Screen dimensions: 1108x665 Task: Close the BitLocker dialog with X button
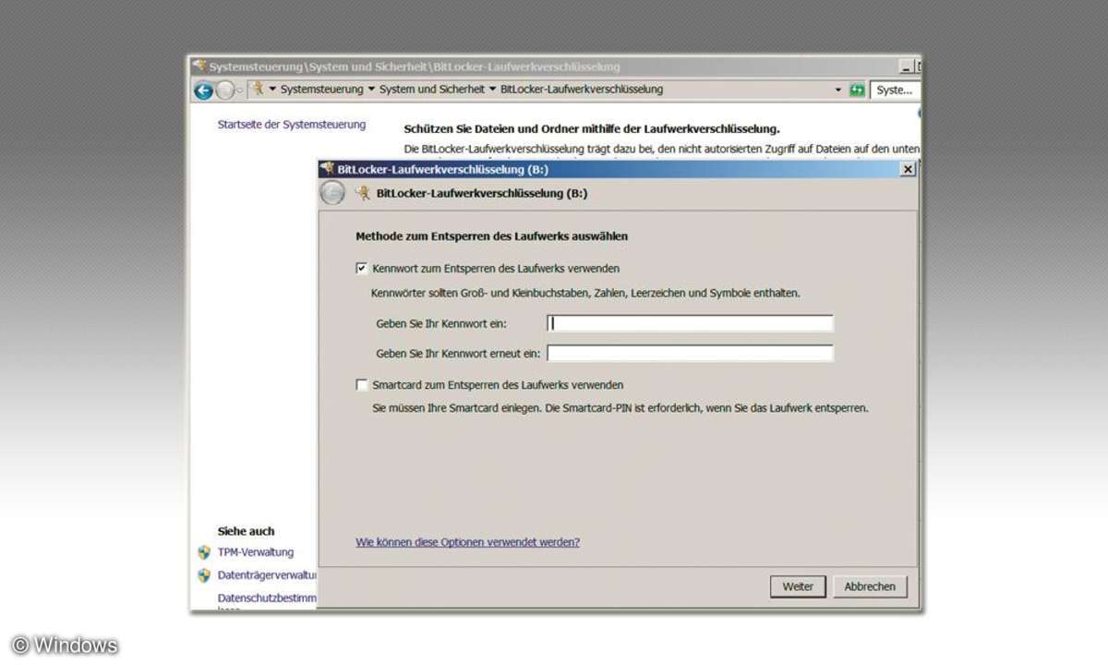908,169
